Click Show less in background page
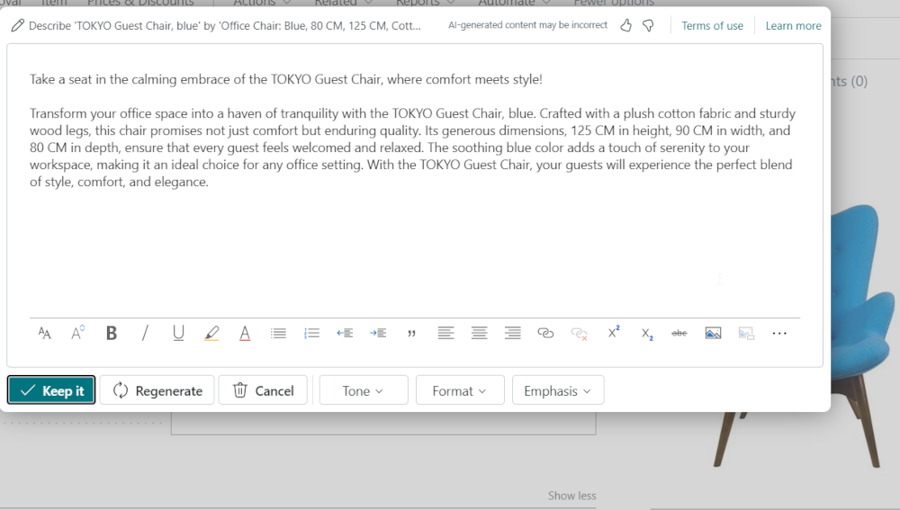This screenshot has height=510, width=900. point(571,495)
